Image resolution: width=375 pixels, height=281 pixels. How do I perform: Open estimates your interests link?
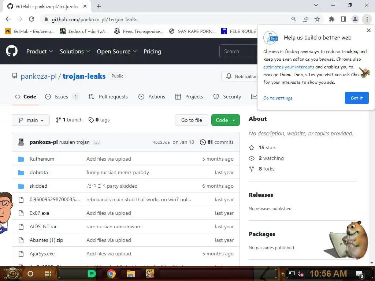[x=289, y=67]
